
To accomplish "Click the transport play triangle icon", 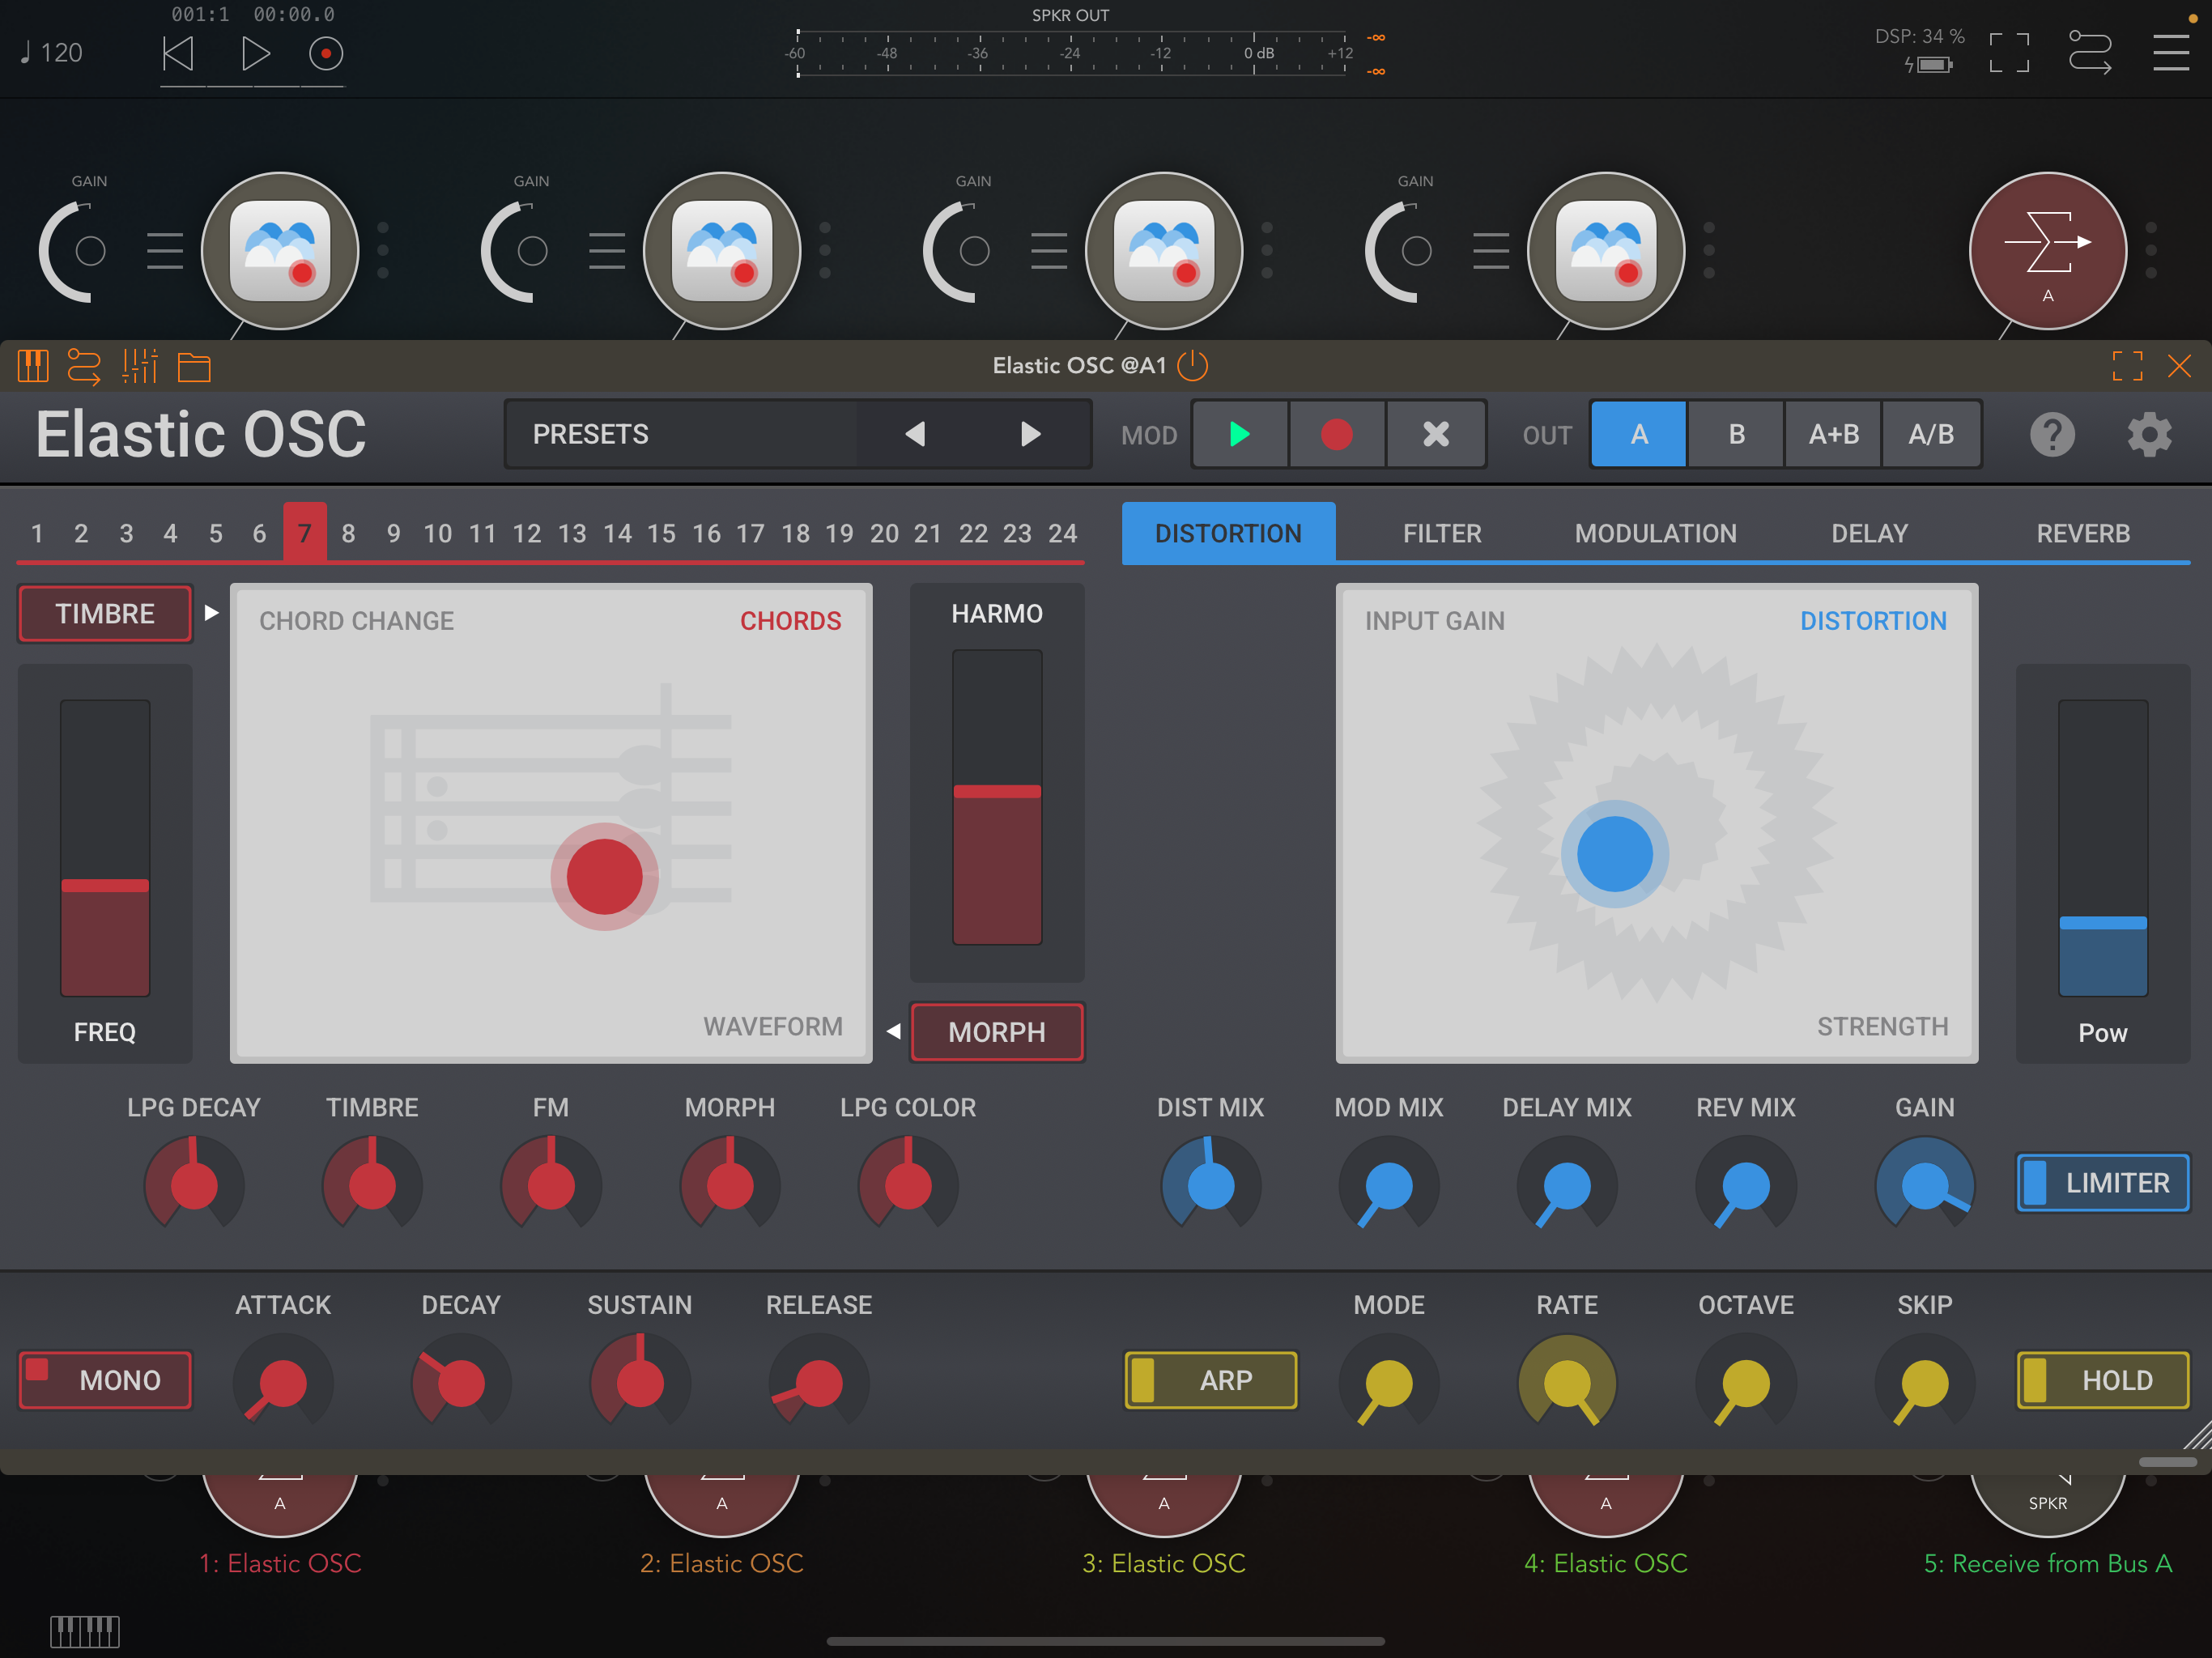I will pos(256,54).
